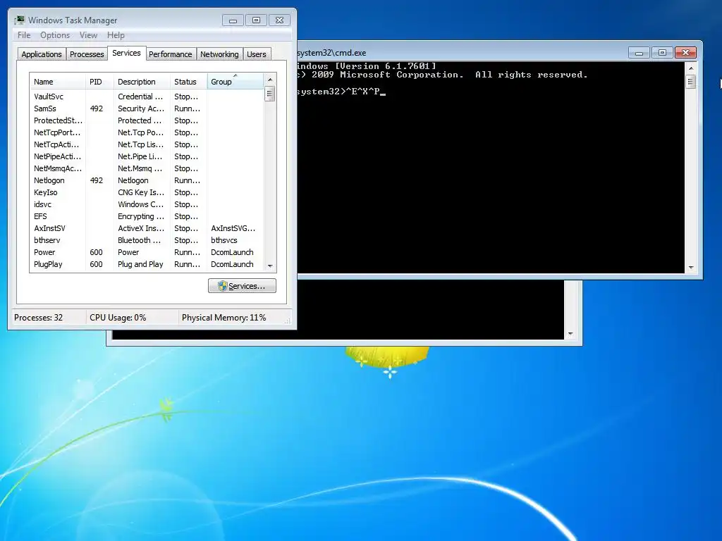Switch to the Networking tab
The width and height of the screenshot is (722, 541).
point(219,54)
